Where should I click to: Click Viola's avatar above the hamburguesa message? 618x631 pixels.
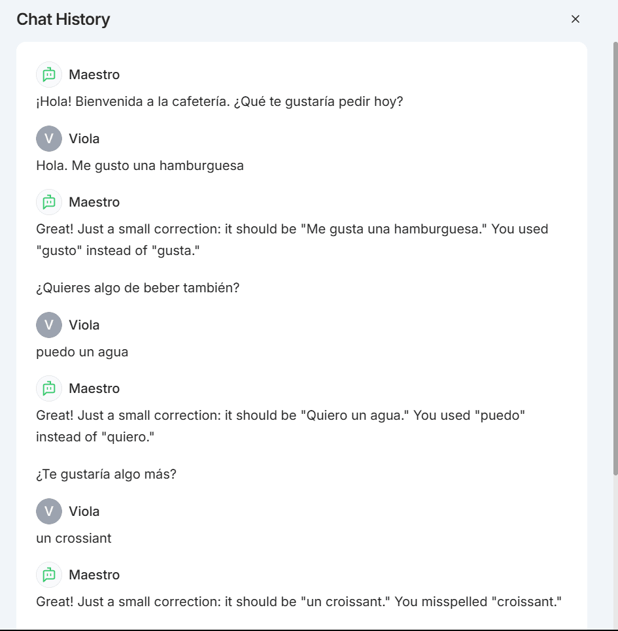pos(49,139)
